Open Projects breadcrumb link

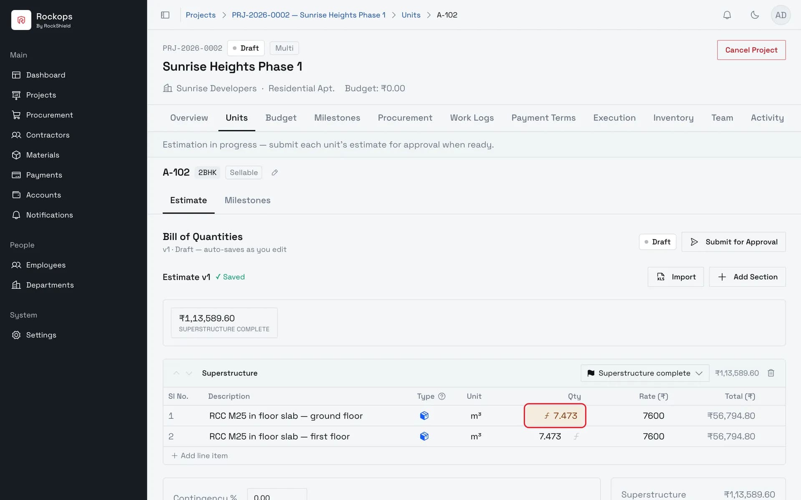pos(201,15)
